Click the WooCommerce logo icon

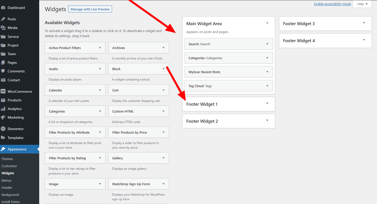pyautogui.click(x=3, y=91)
